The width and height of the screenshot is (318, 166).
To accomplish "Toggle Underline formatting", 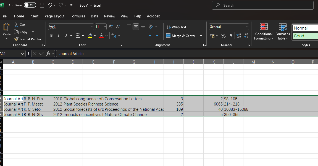I will tap(65, 36).
